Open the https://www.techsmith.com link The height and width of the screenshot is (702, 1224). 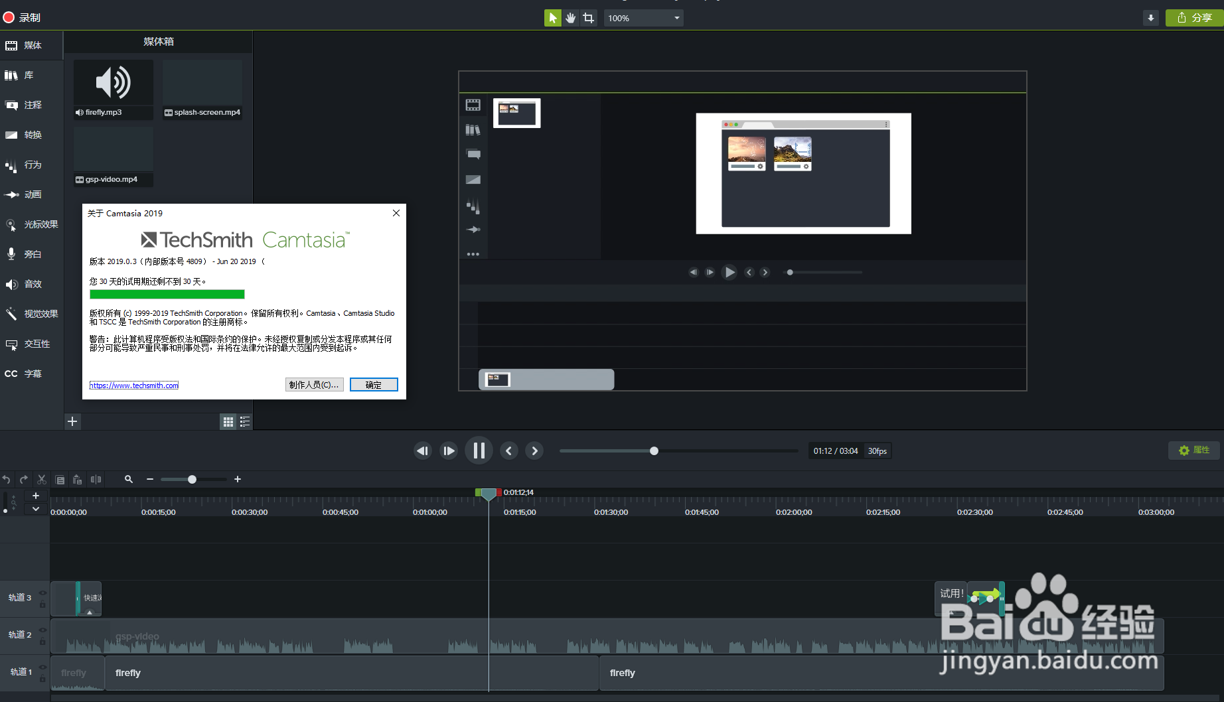pos(134,386)
